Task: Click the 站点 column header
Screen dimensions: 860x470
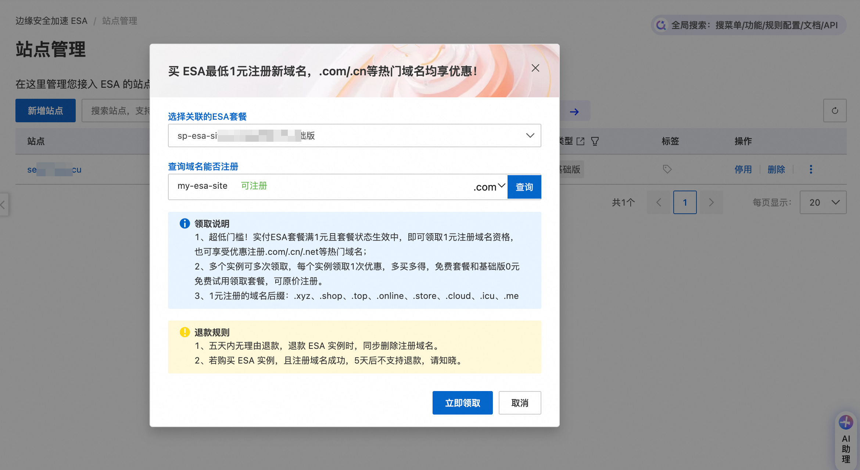Action: [36, 141]
